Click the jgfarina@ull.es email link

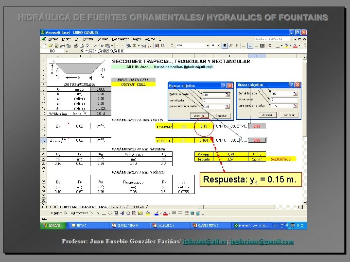(x=205, y=242)
